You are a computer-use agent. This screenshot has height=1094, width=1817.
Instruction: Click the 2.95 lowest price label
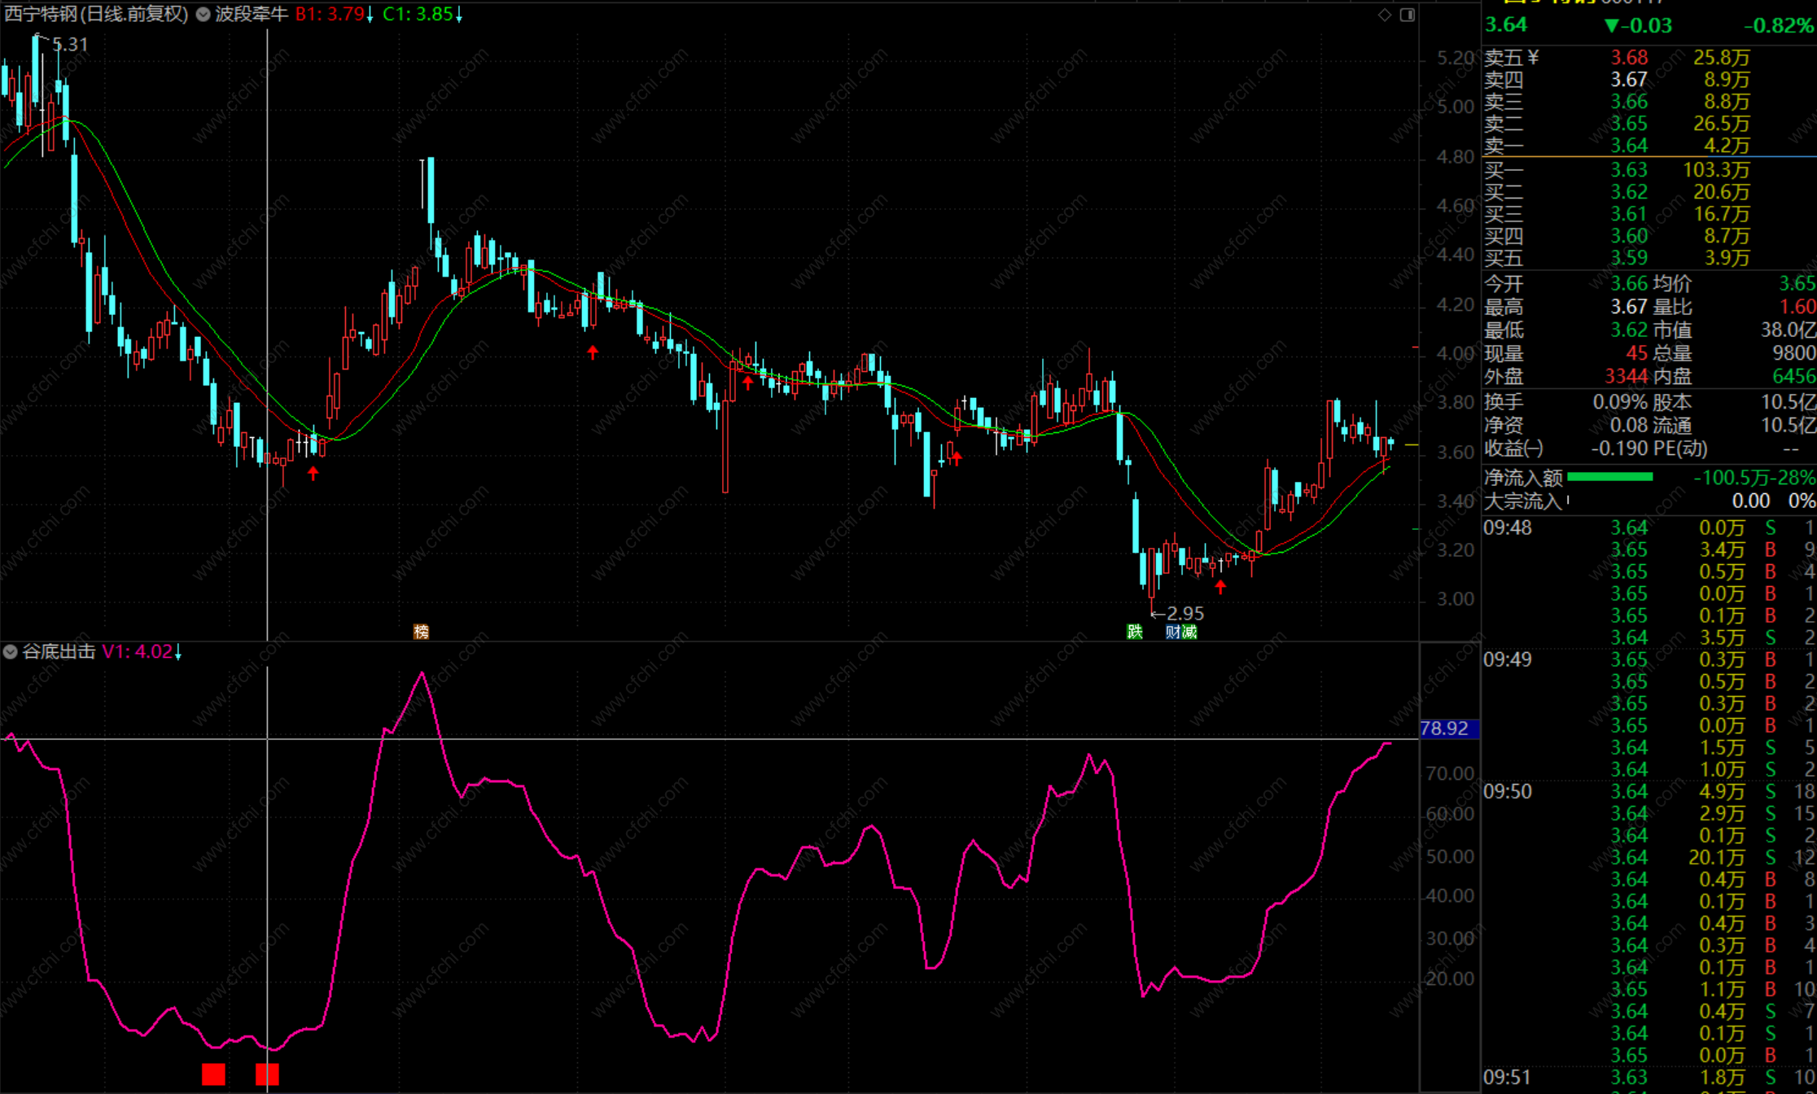pos(1184,614)
